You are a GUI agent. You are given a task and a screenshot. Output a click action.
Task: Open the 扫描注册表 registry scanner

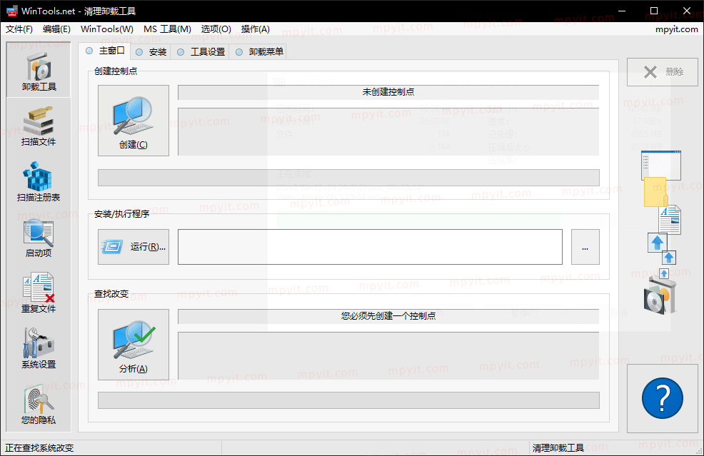39,182
